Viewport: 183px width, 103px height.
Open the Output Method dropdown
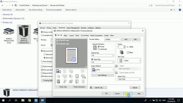103,70
